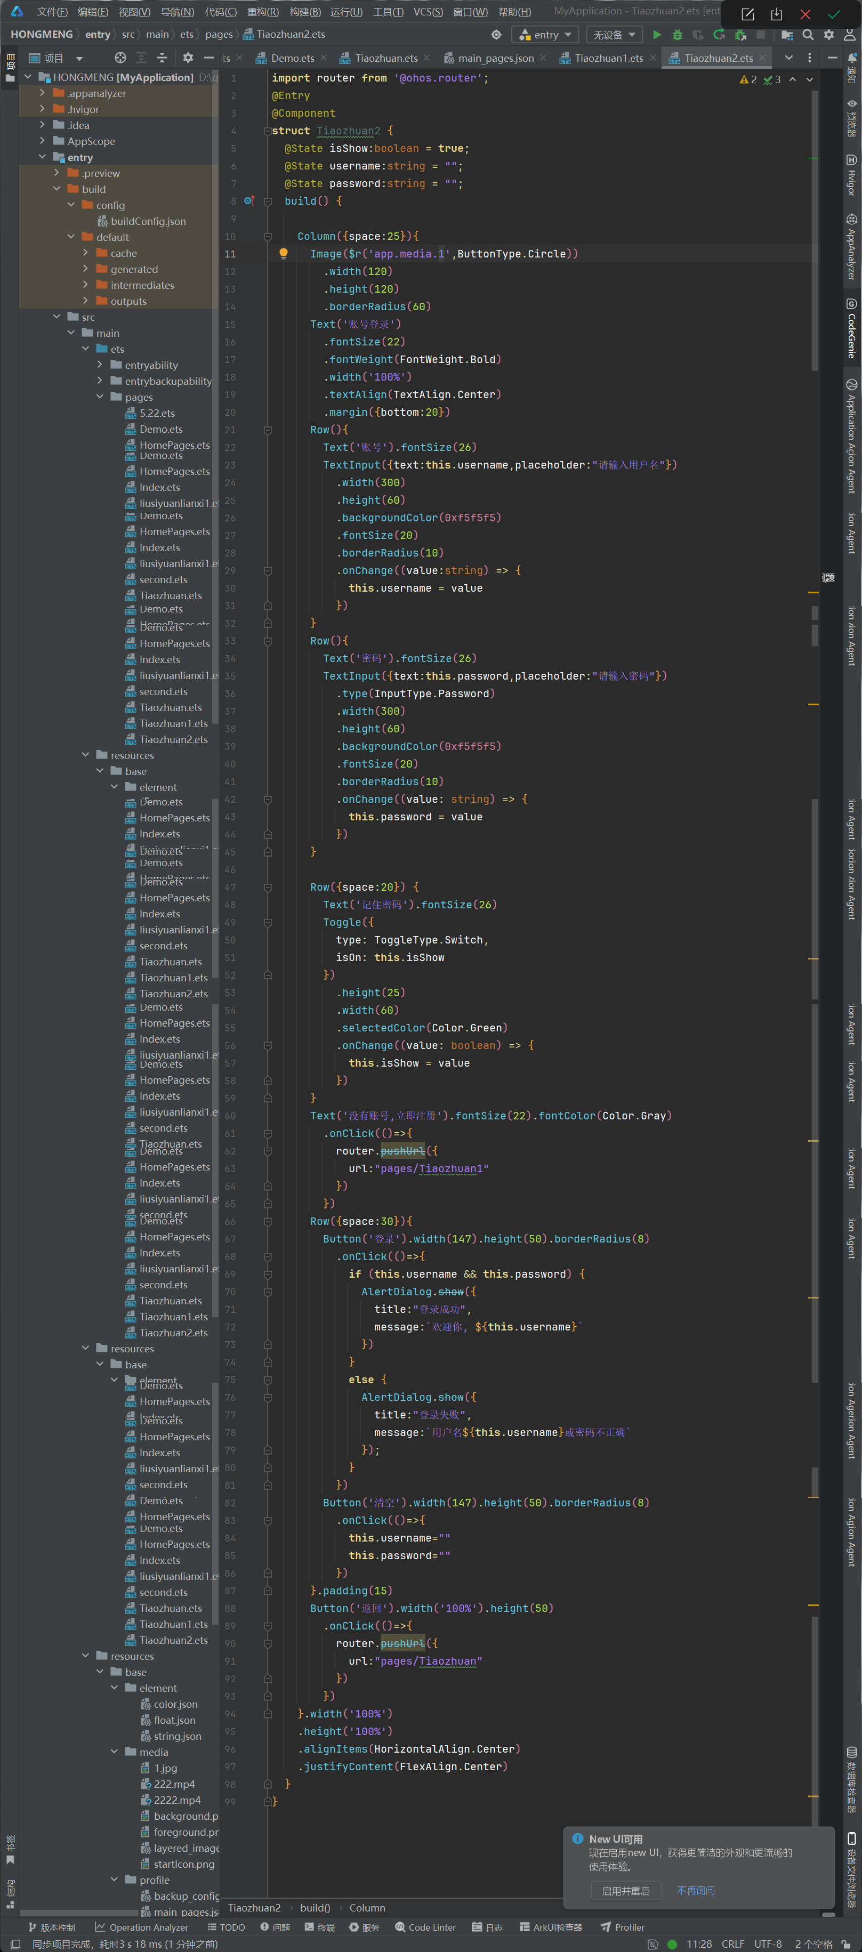Click the green status dot in status bar

coord(672,1943)
